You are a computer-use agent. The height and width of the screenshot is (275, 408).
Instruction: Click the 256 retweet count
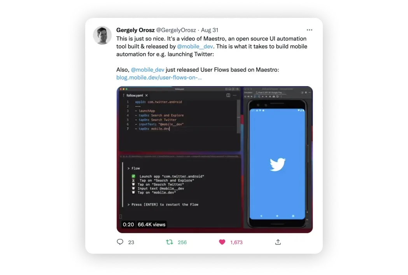click(x=182, y=242)
